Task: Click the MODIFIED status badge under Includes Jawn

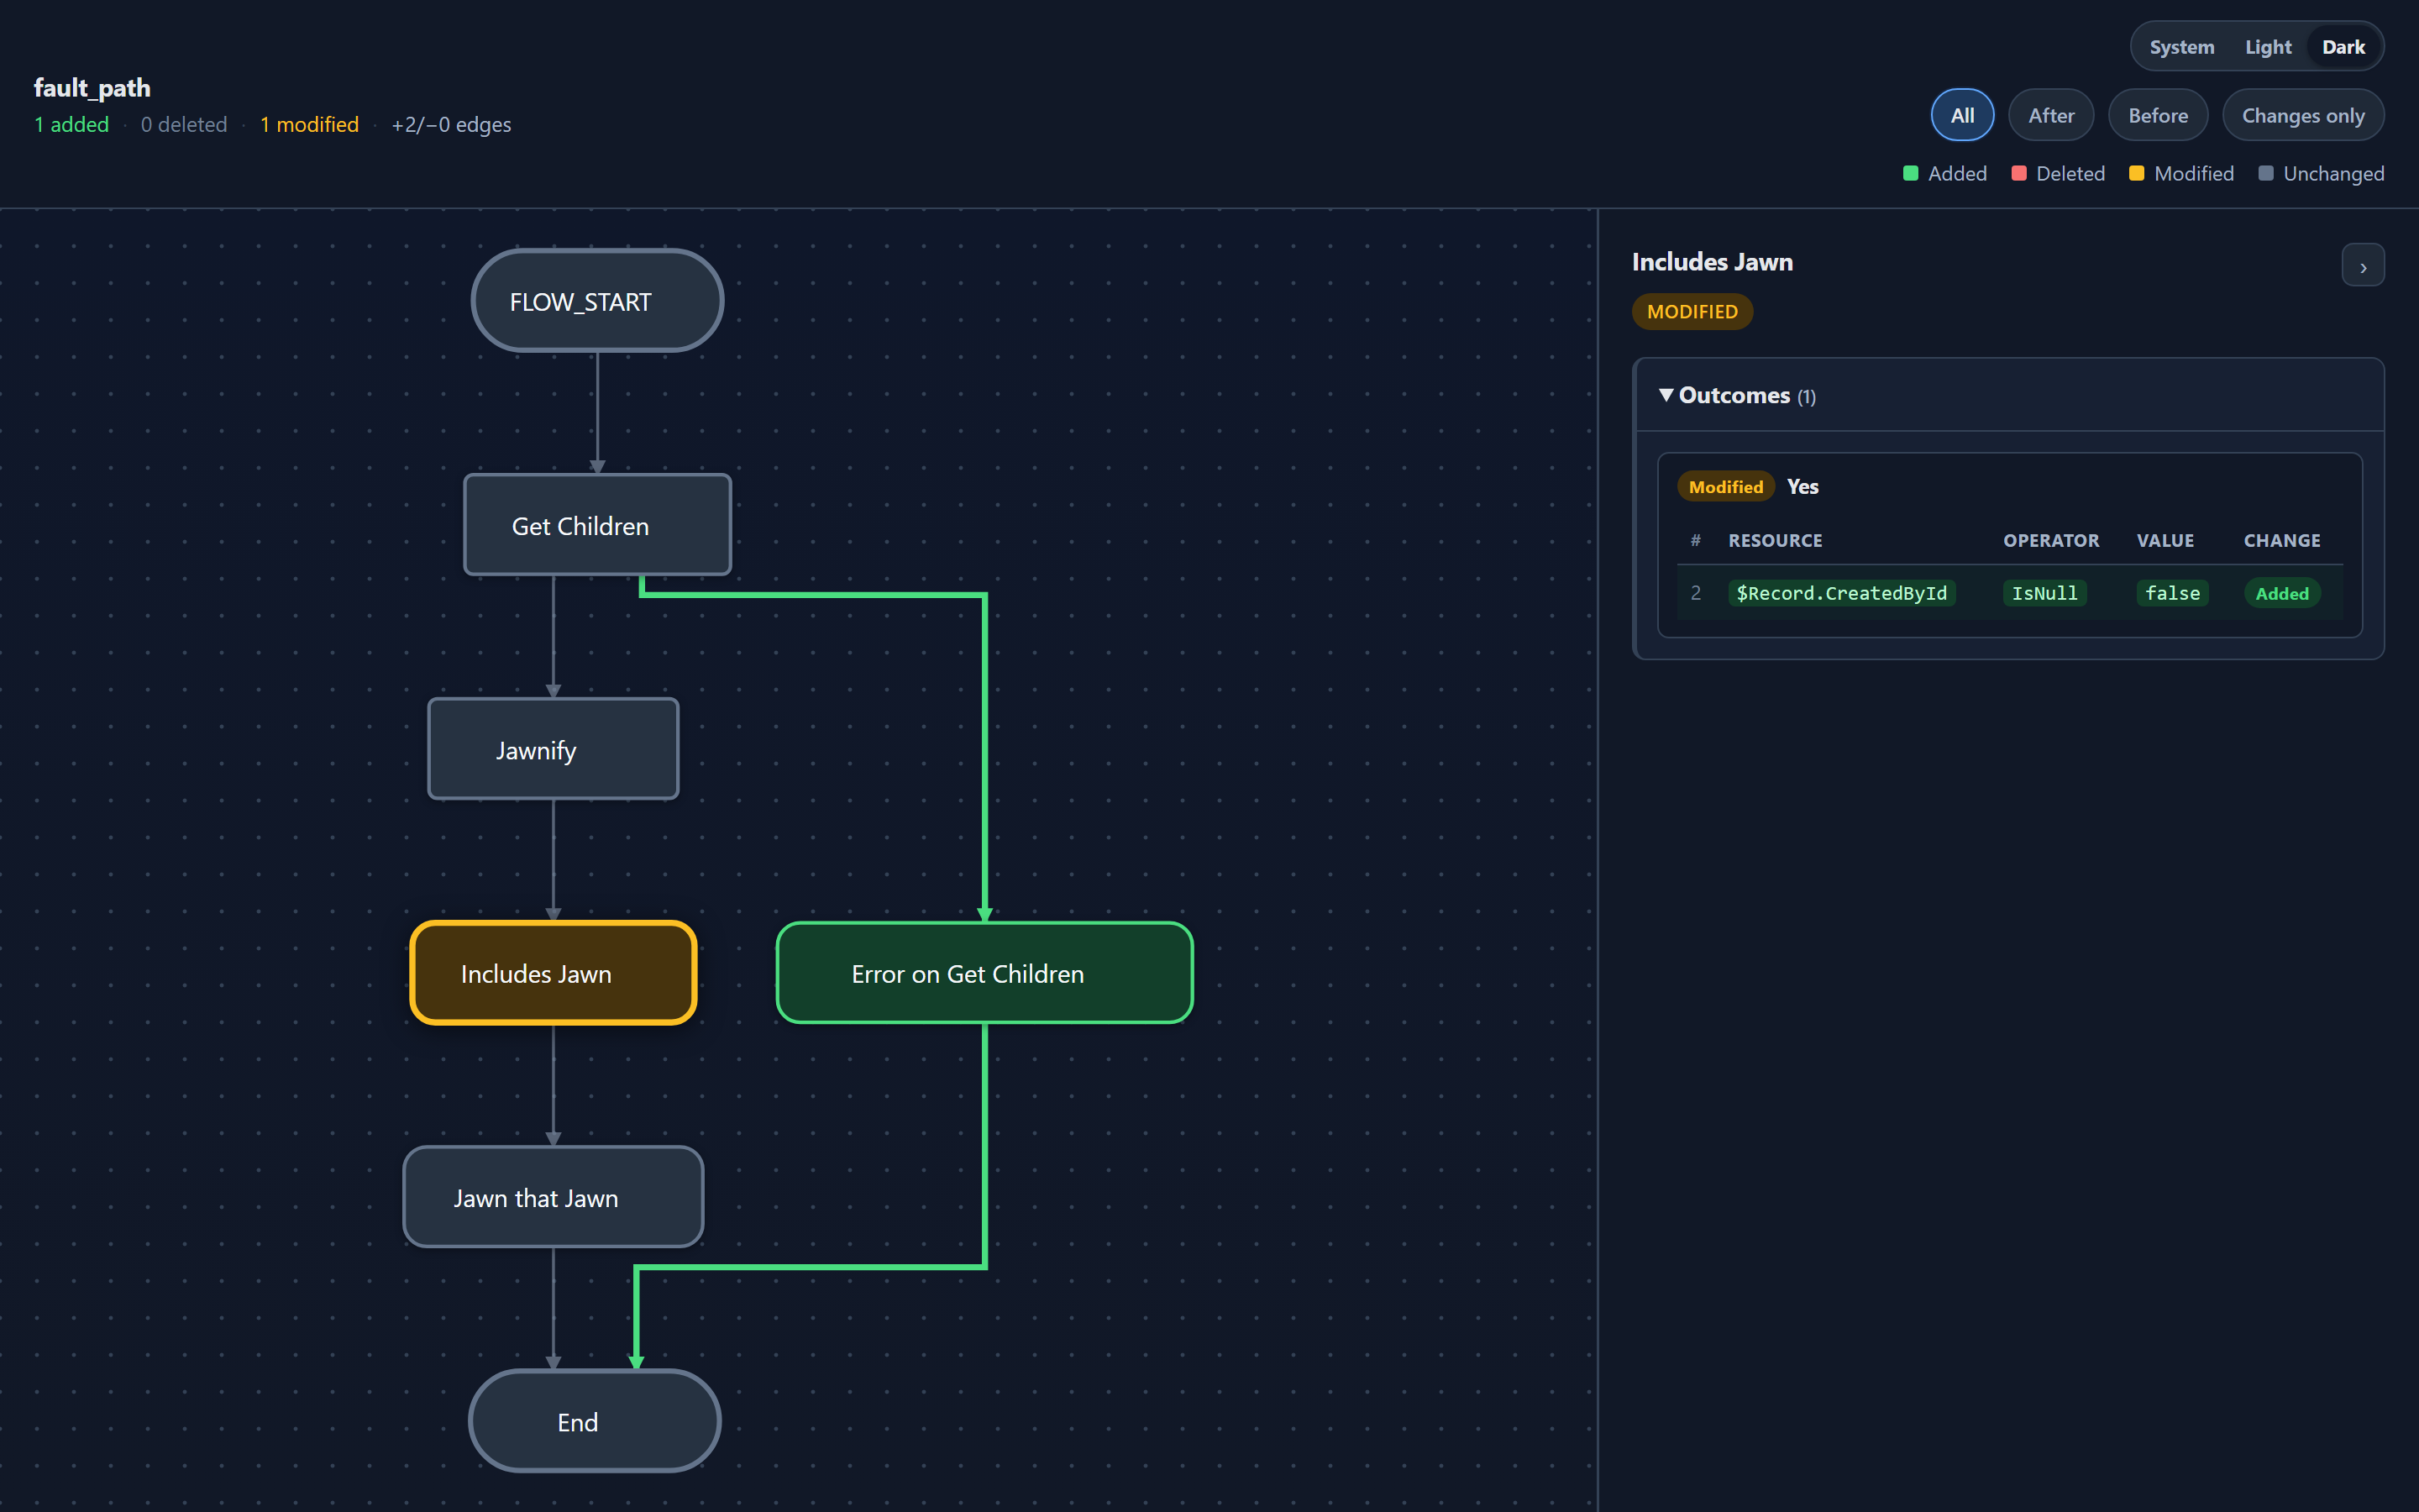Action: pos(1692,311)
